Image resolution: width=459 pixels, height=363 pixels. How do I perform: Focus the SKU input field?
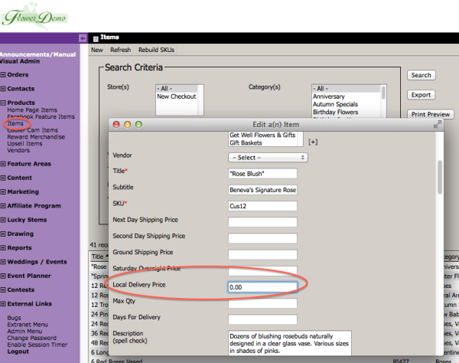pos(262,206)
